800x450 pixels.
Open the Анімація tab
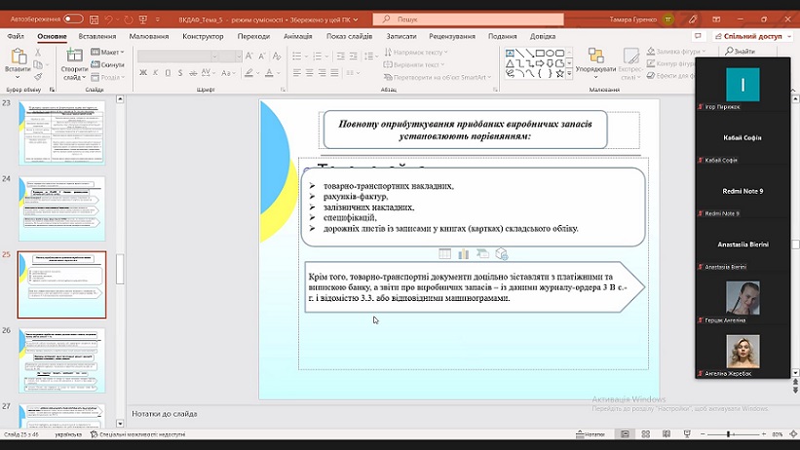[x=298, y=36]
